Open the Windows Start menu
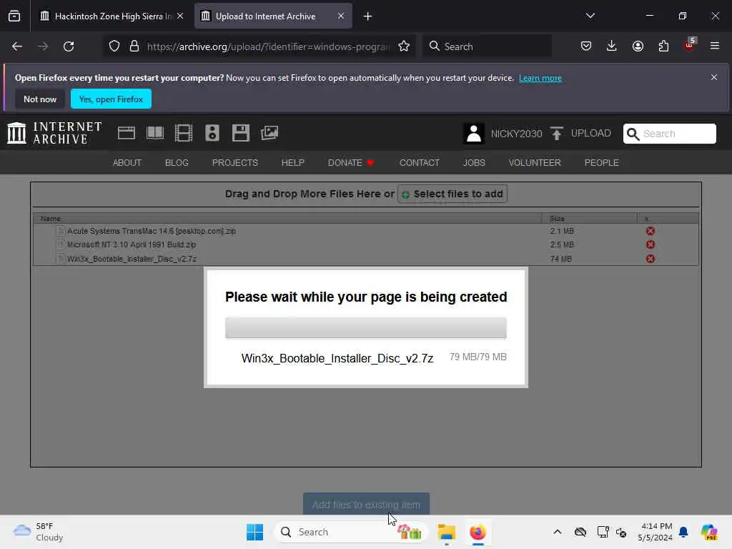This screenshot has width=732, height=549. click(x=255, y=532)
